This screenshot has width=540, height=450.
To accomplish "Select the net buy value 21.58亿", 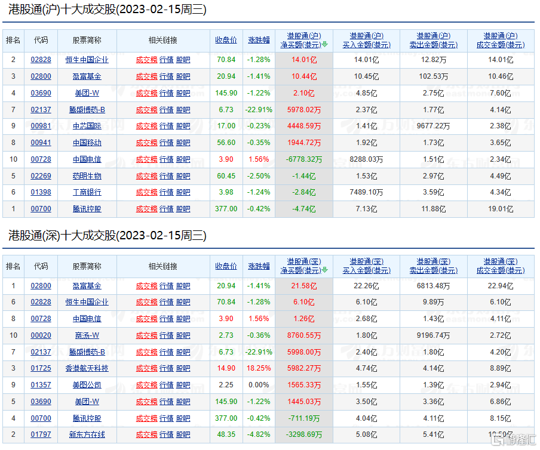I will (303, 285).
